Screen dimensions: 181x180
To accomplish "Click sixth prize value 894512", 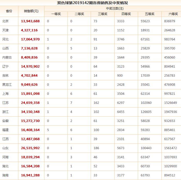I will coord(170,175).
